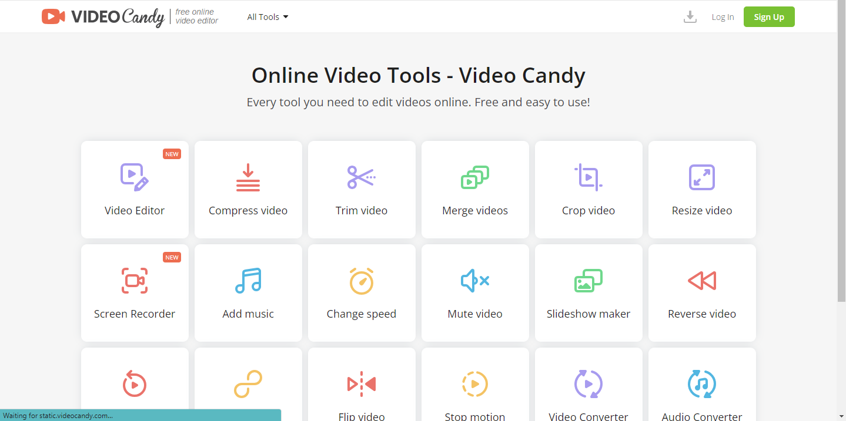846x421 pixels.
Task: Click the red rotate-play circular arrow icon
Action: coord(135,384)
